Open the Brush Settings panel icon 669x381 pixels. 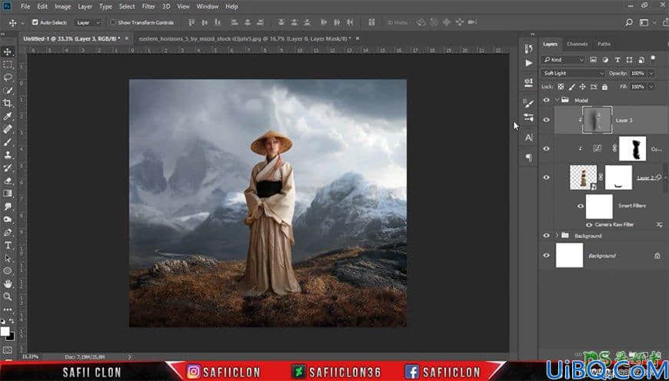pyautogui.click(x=528, y=103)
